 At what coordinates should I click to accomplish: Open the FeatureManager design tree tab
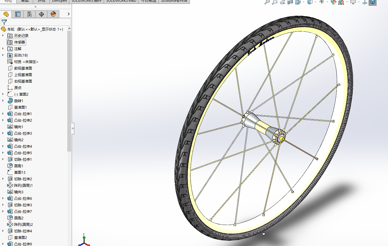click(6, 14)
